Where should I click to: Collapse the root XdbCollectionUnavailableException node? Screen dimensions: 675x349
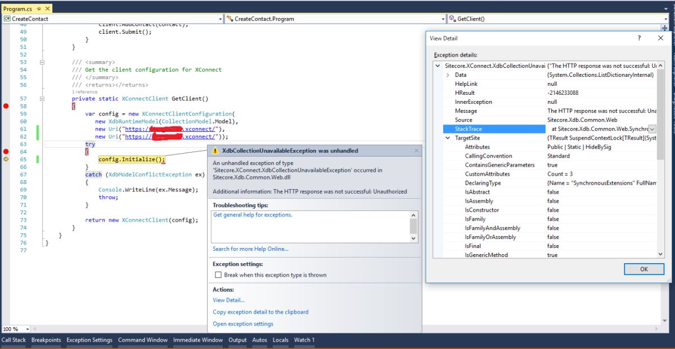pyautogui.click(x=438, y=66)
